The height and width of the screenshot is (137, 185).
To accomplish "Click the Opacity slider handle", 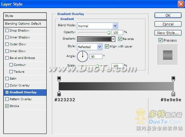I will [x=109, y=33].
